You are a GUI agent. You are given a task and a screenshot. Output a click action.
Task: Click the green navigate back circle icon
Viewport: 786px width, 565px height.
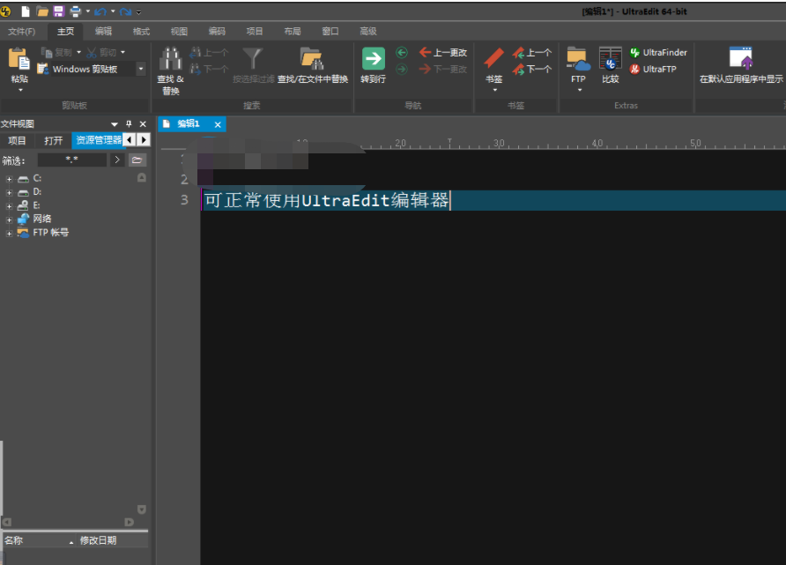coord(402,52)
